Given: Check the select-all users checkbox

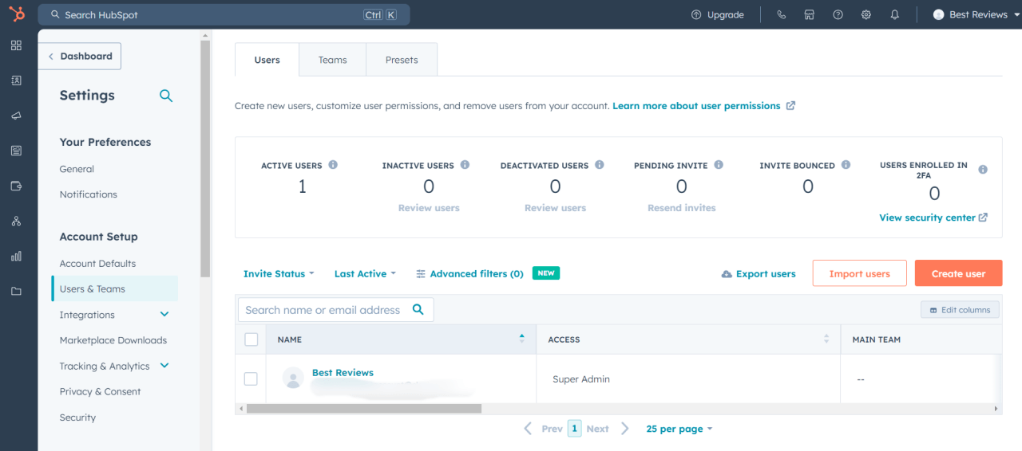Looking at the screenshot, I should pos(252,339).
